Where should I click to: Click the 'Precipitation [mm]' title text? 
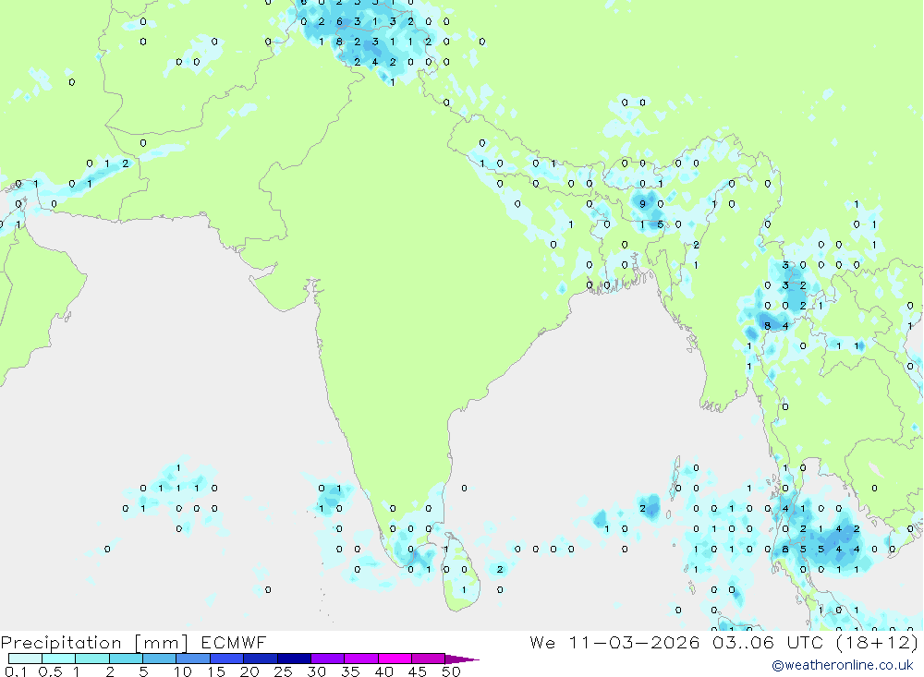click(94, 642)
